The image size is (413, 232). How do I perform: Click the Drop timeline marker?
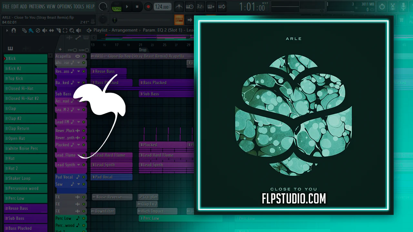pyautogui.click(x=143, y=50)
